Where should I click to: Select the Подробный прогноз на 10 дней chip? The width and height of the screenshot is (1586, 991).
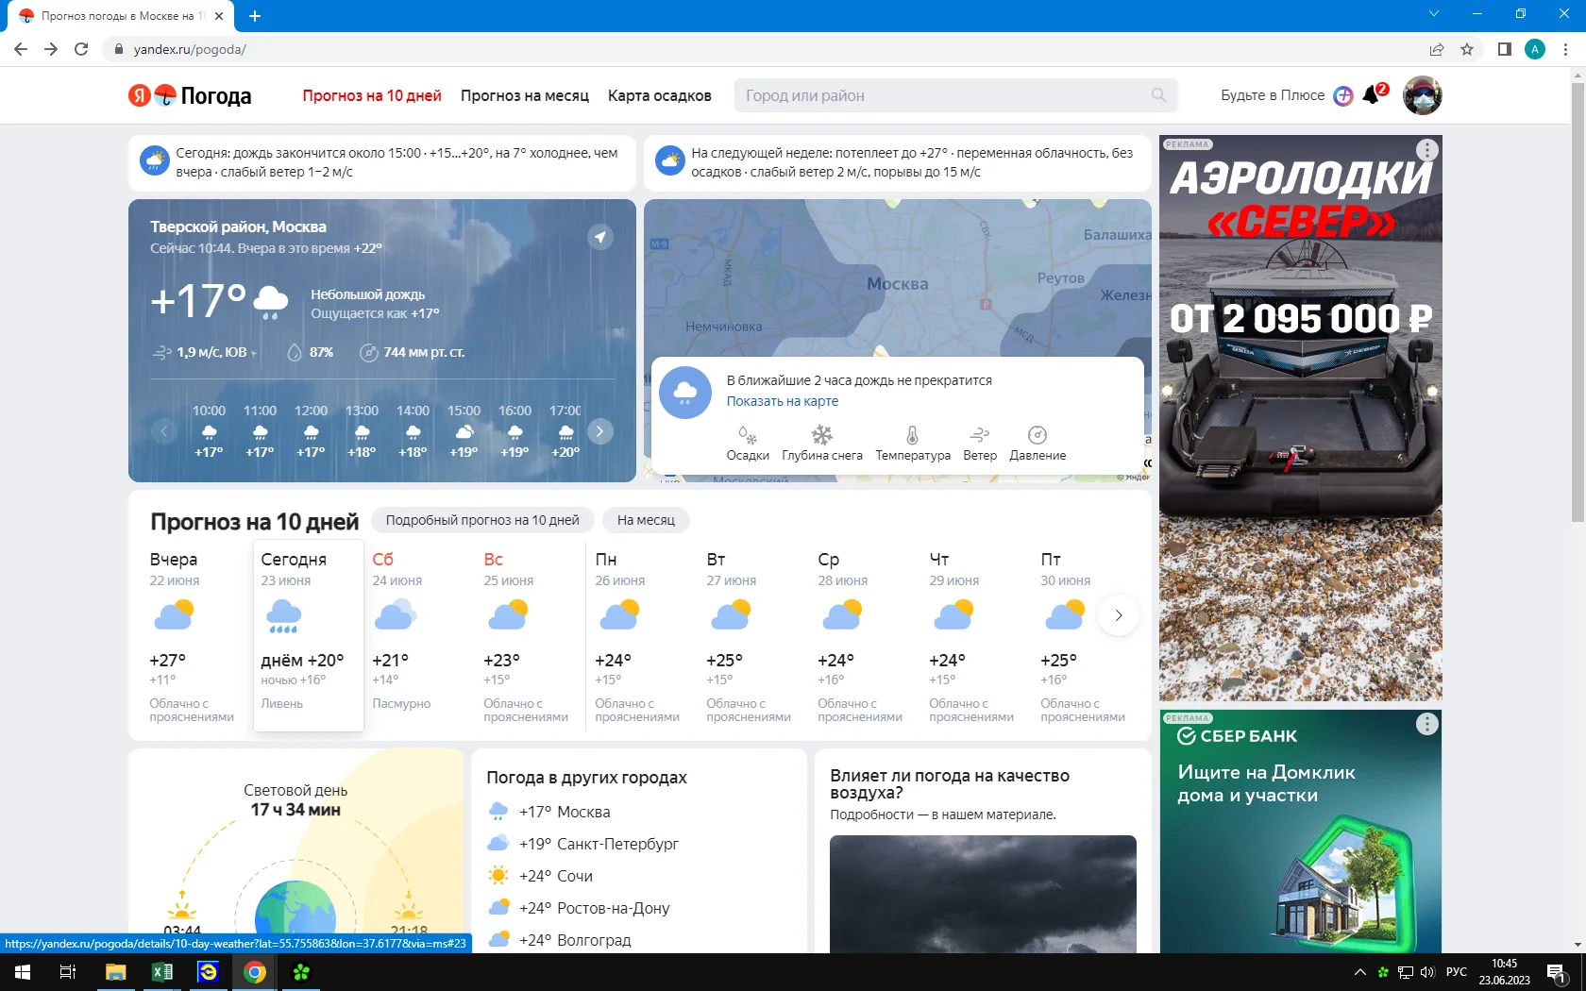(x=482, y=520)
